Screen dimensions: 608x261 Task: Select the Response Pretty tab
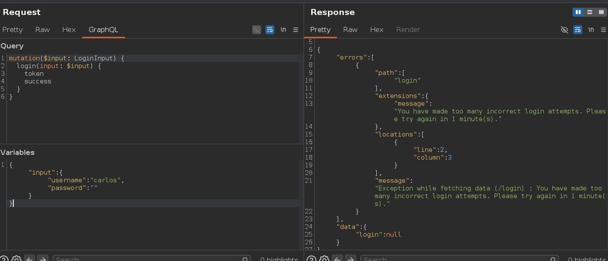click(x=320, y=30)
